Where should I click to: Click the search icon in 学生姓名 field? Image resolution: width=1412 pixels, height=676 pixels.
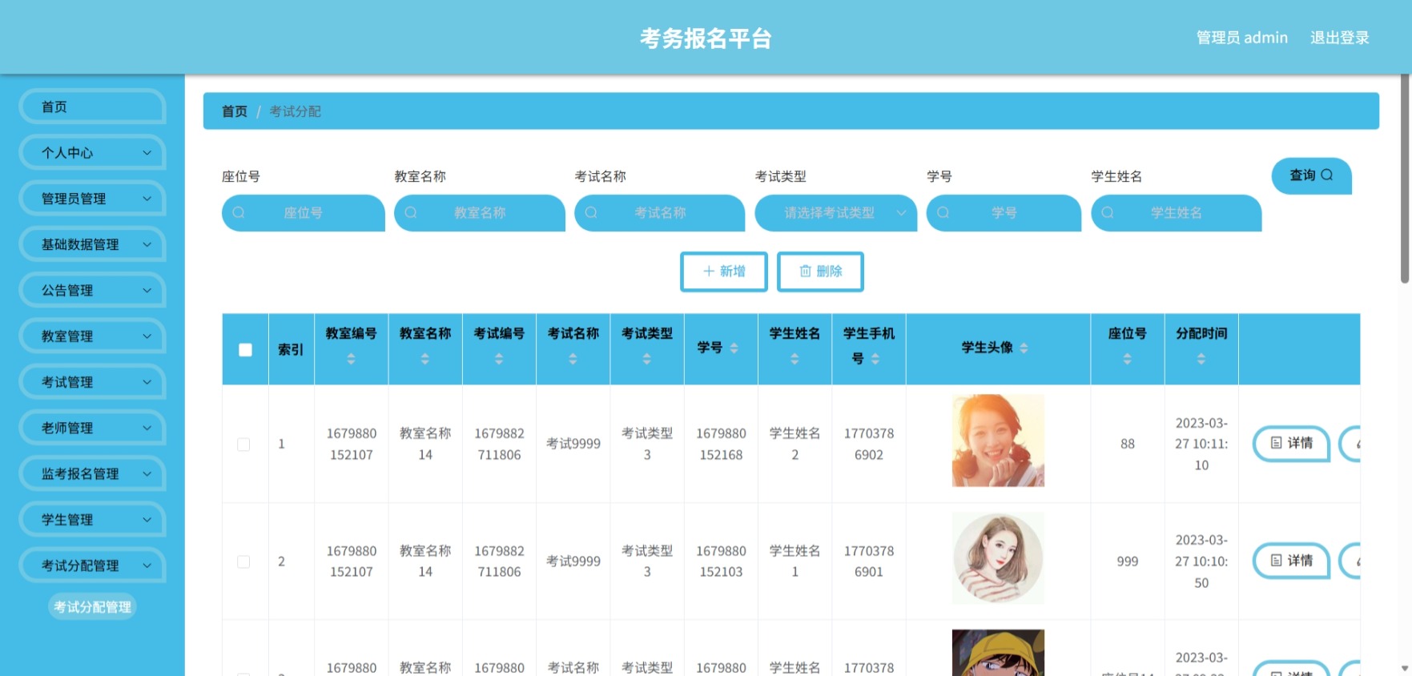pyautogui.click(x=1108, y=213)
